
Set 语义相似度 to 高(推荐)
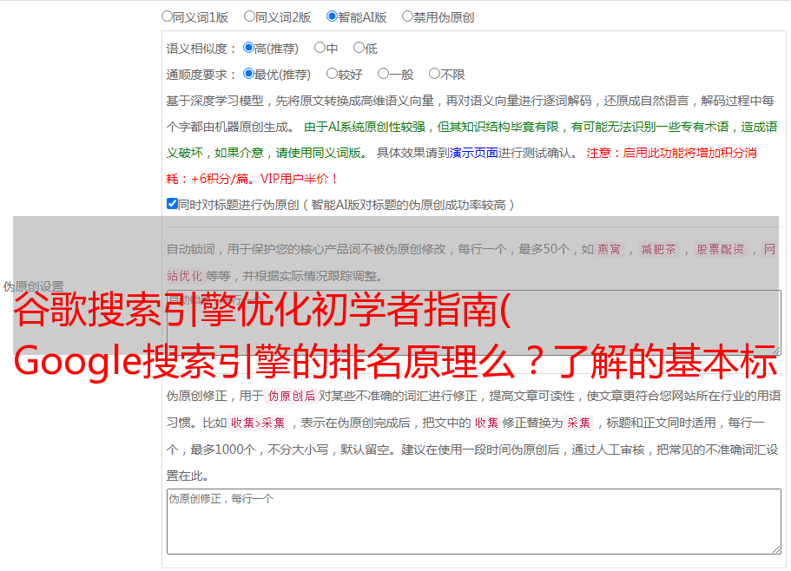click(248, 48)
